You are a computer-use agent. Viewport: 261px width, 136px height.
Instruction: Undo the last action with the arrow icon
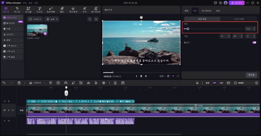tap(4, 83)
